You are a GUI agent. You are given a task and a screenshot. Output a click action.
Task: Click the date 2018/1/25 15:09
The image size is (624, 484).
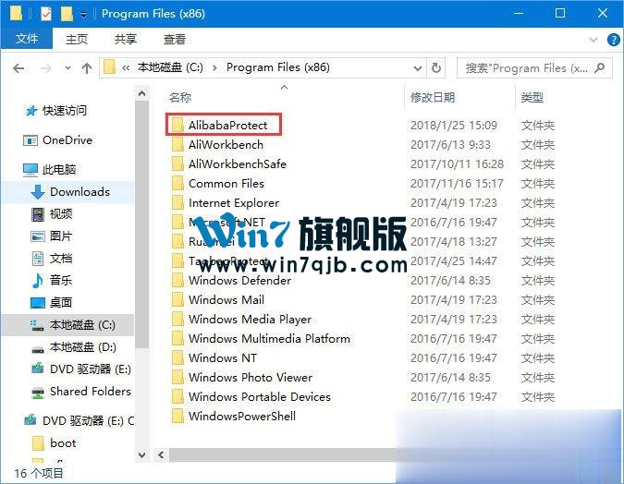coord(454,126)
